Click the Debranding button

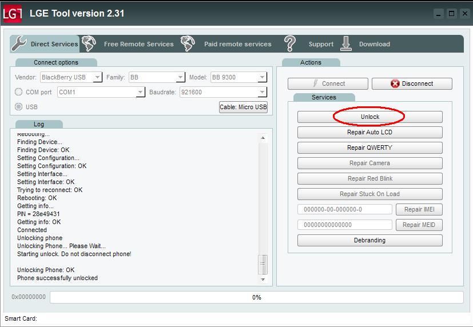[370, 241]
